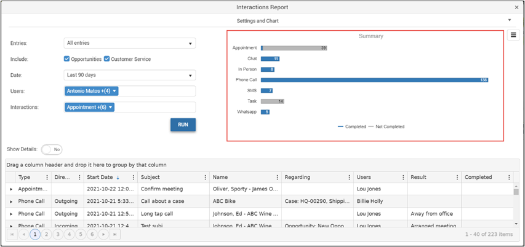Click the RUN button

click(183, 125)
